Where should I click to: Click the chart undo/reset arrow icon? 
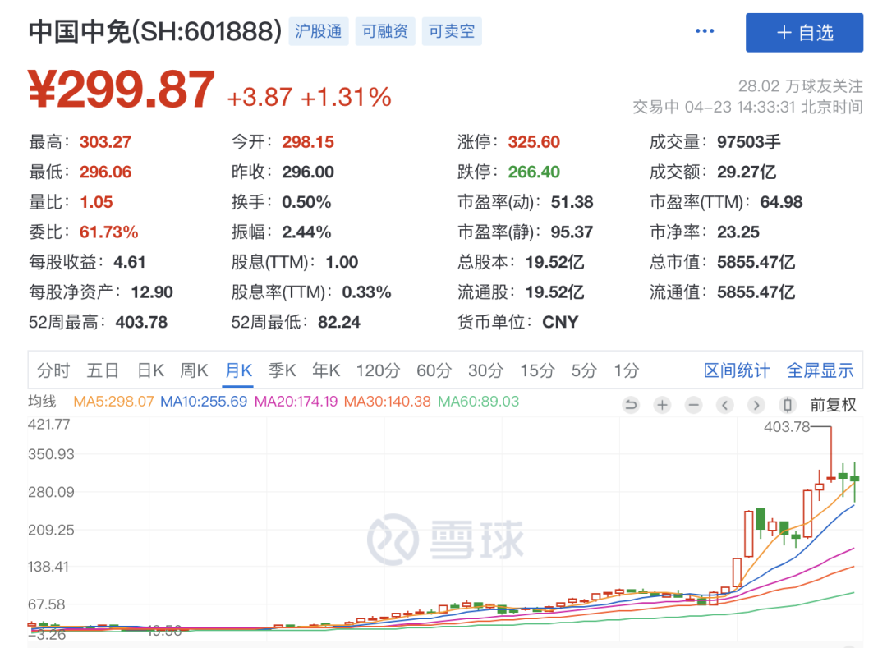[631, 405]
